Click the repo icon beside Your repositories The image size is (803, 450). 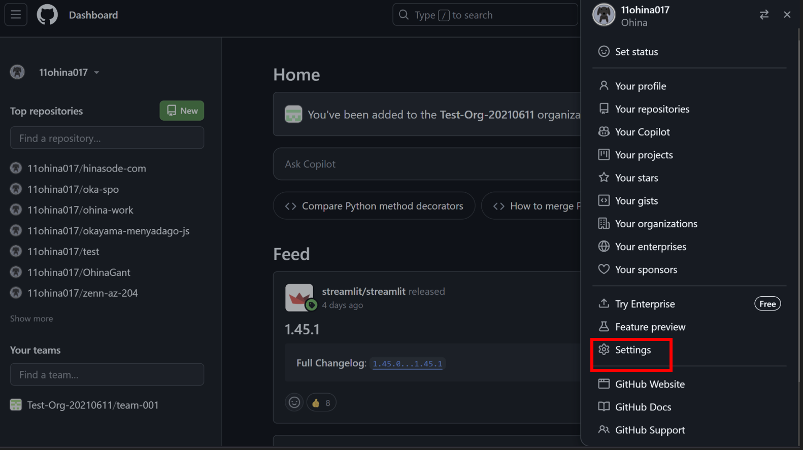pyautogui.click(x=604, y=109)
